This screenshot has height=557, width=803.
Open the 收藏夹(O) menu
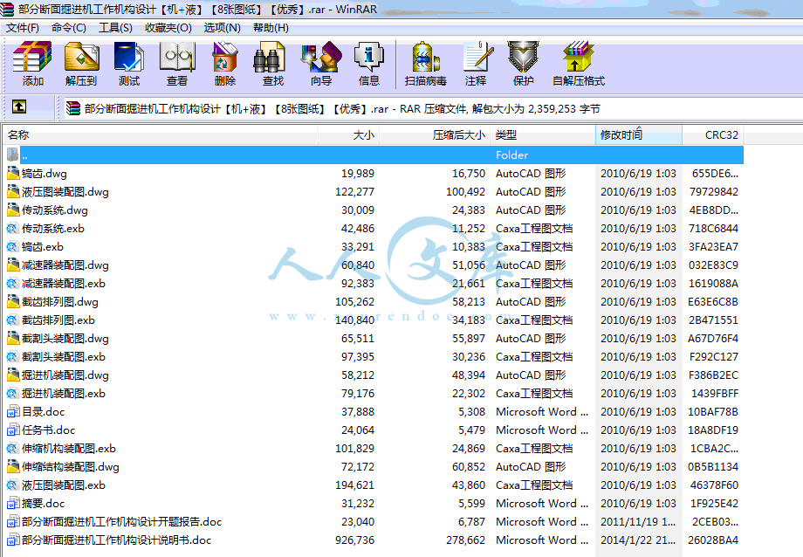coord(168,28)
